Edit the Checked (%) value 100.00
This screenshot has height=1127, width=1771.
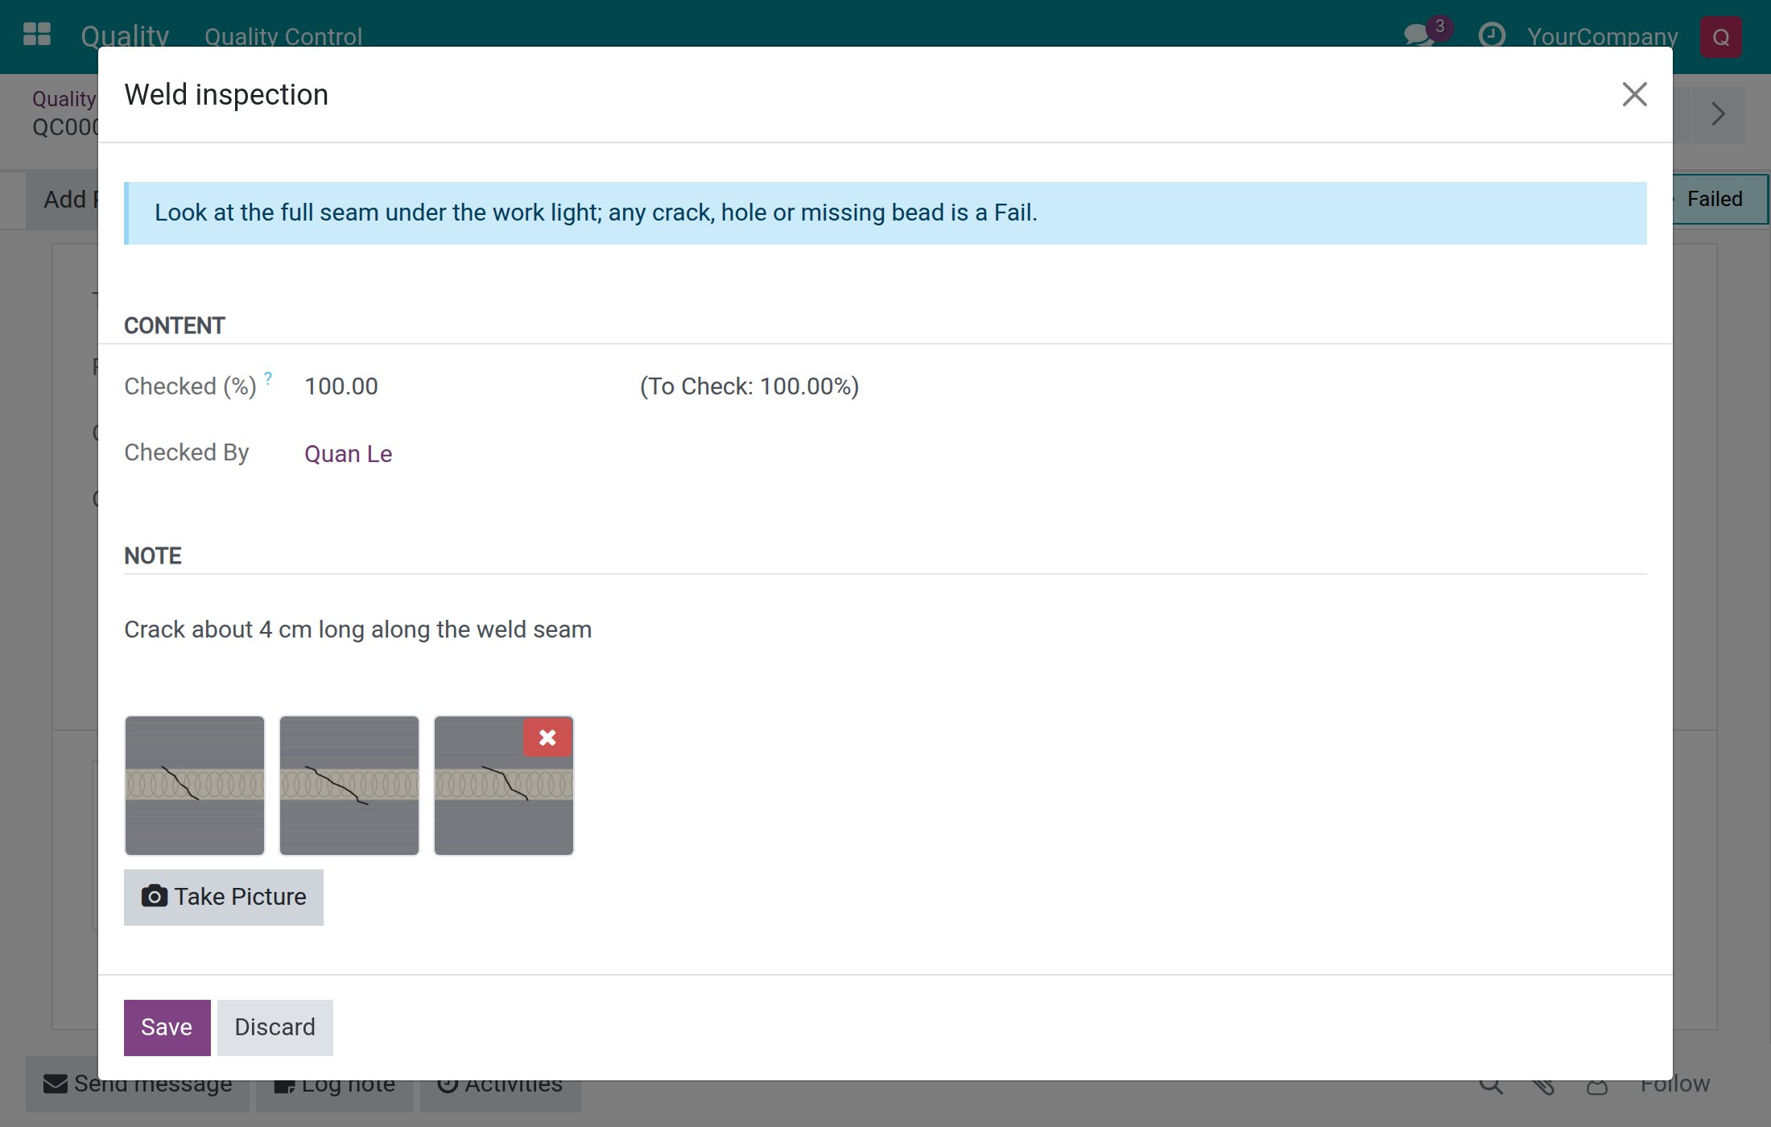click(x=341, y=386)
